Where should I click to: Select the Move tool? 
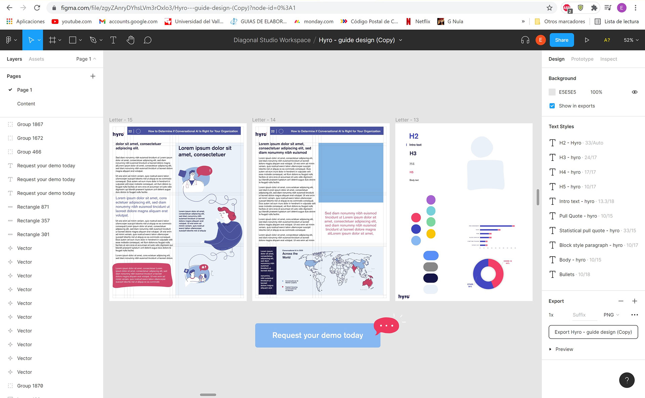[x=31, y=40]
